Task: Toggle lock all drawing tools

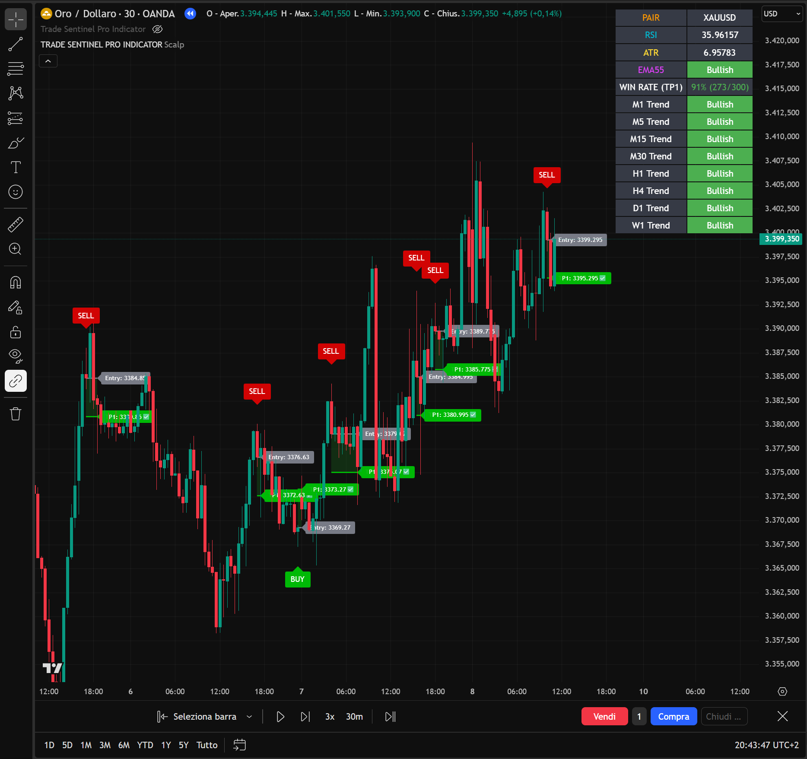Action: (16, 332)
